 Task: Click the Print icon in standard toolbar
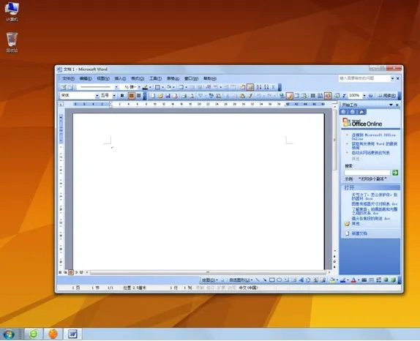tap(184, 96)
